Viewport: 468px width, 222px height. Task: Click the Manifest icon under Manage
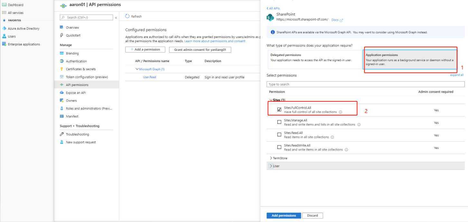click(x=62, y=116)
